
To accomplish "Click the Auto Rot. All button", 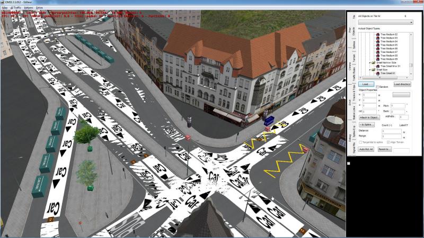I will click(x=366, y=149).
